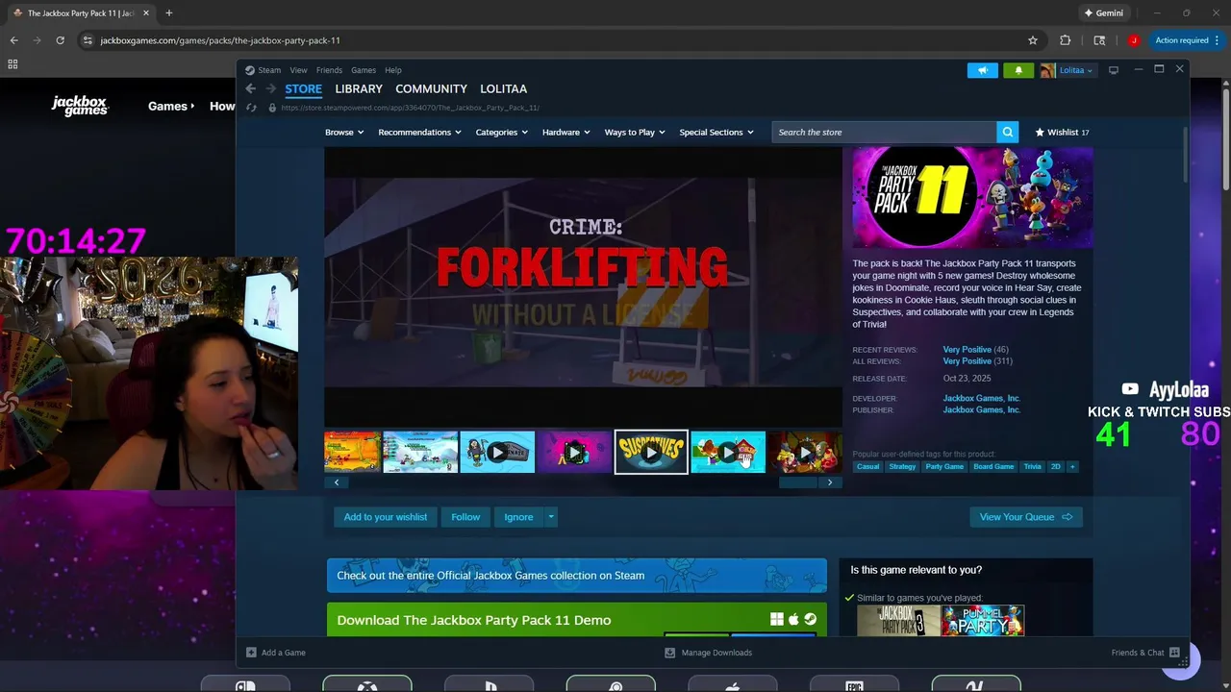Image resolution: width=1231 pixels, height=692 pixels.
Task: Expand the Categories dropdown
Action: 501,133
